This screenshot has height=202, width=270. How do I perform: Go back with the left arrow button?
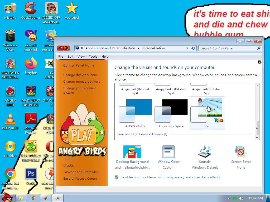point(60,48)
